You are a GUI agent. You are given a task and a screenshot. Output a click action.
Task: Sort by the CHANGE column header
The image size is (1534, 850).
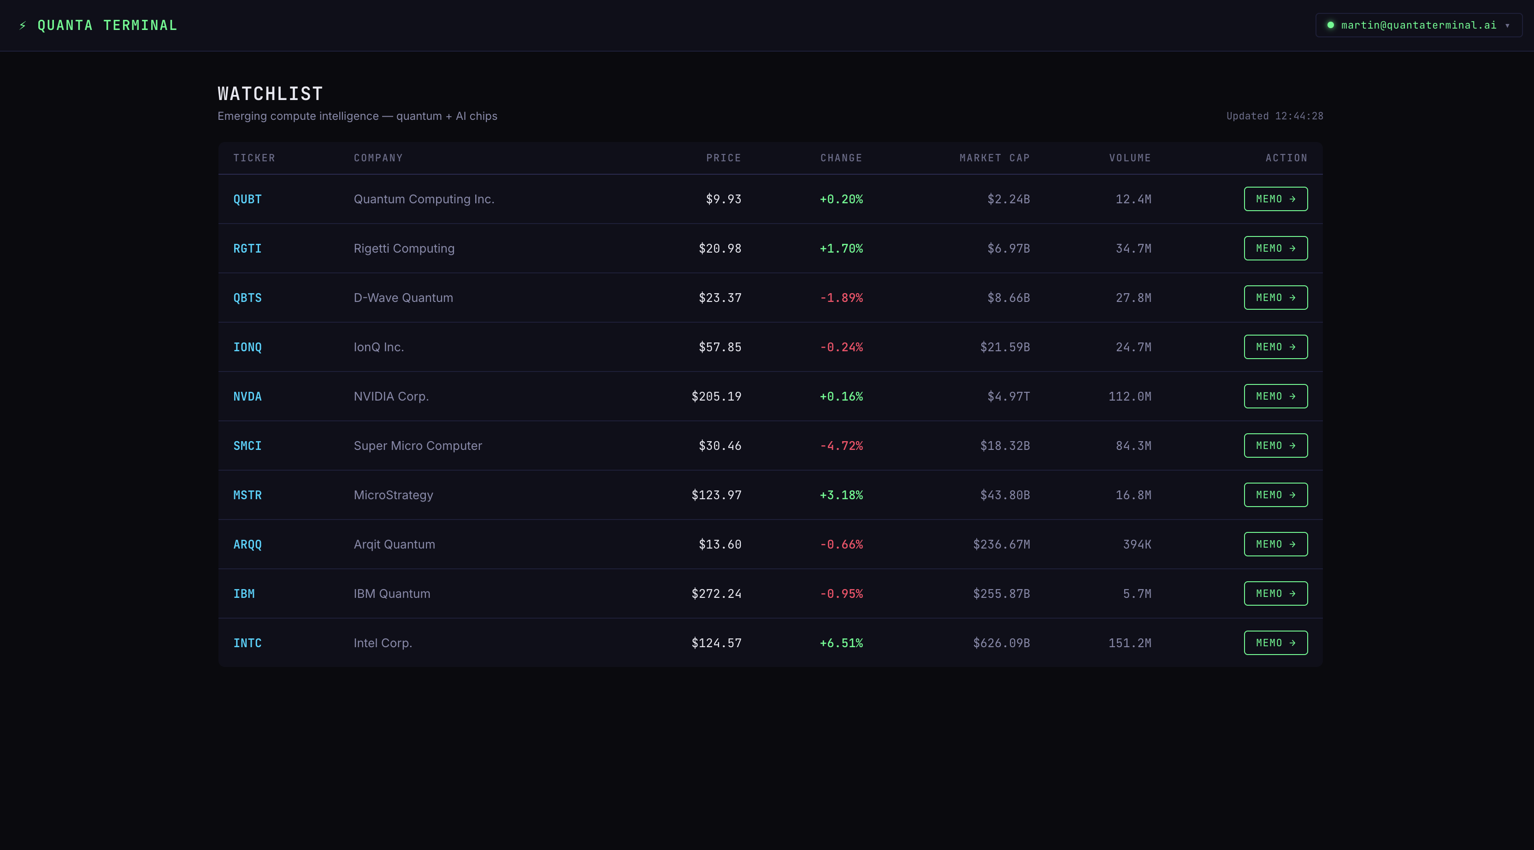841,158
